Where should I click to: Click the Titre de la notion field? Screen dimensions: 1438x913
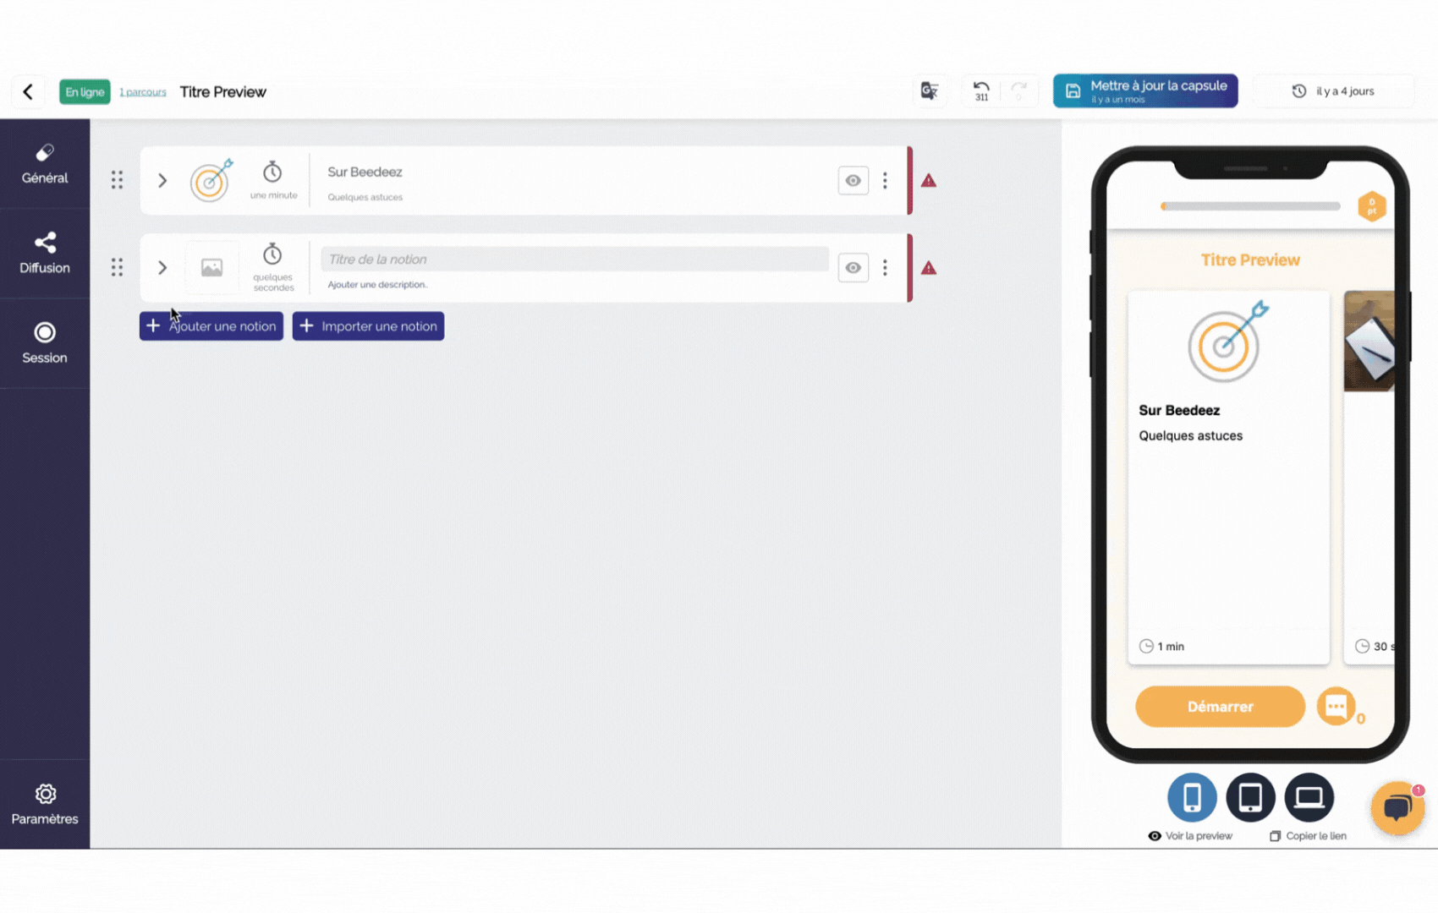[574, 260]
